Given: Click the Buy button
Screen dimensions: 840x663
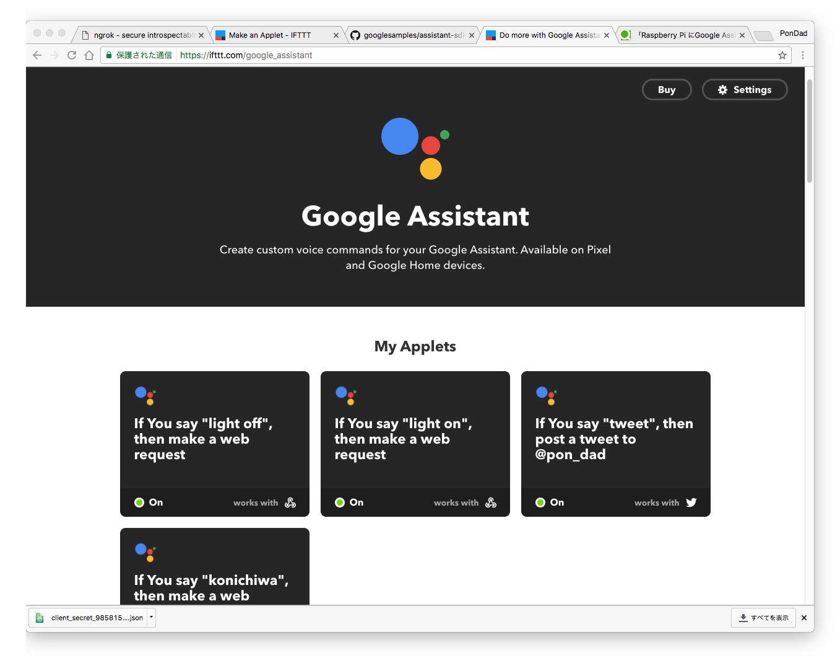Looking at the screenshot, I should (667, 89).
